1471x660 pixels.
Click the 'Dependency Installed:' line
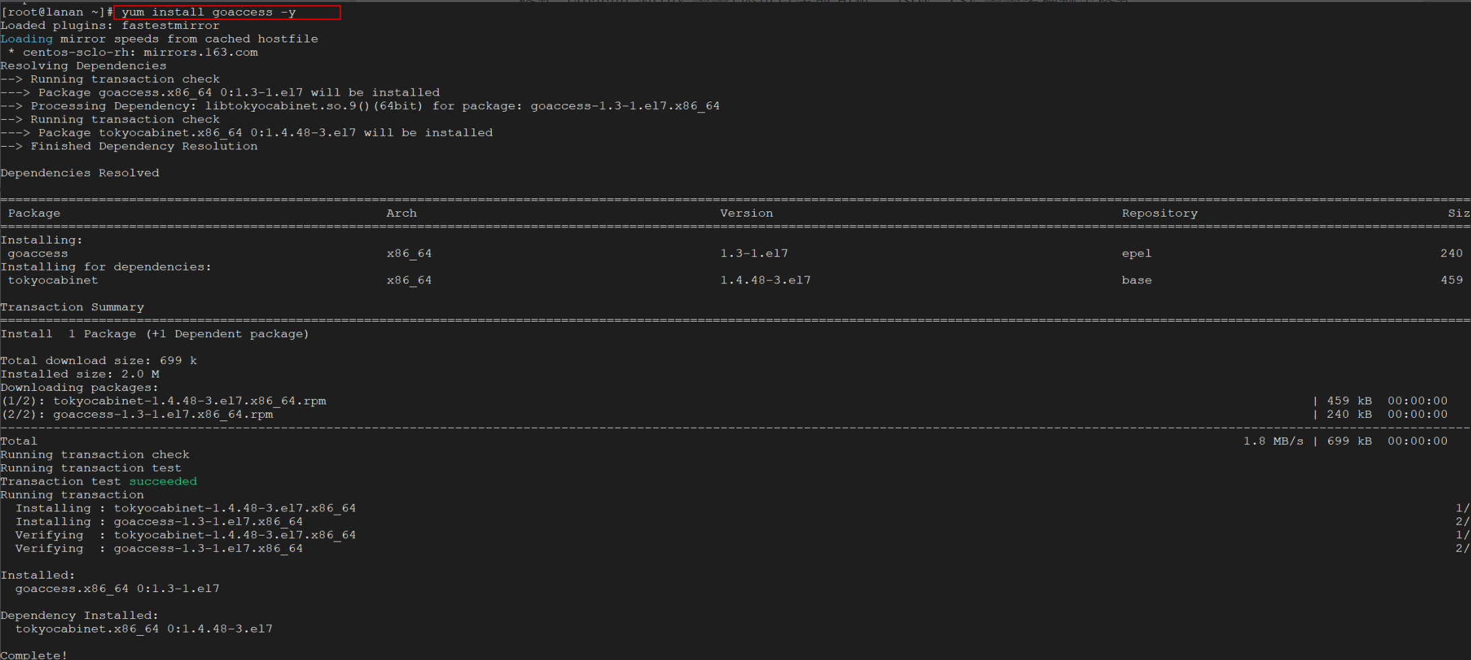(80, 616)
